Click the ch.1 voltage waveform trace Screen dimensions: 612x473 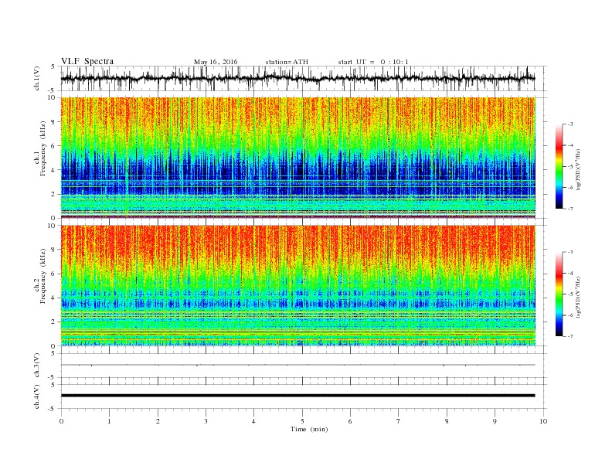click(x=297, y=78)
